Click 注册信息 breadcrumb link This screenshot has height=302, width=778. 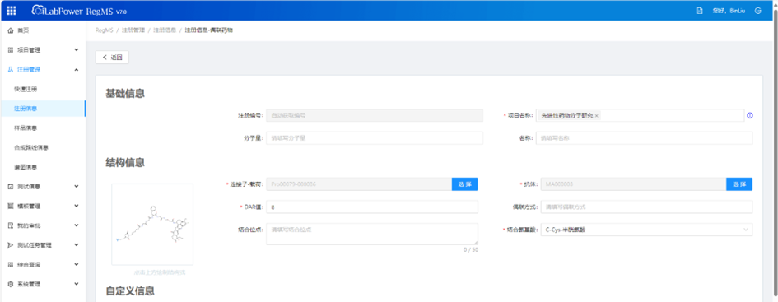pyautogui.click(x=164, y=30)
